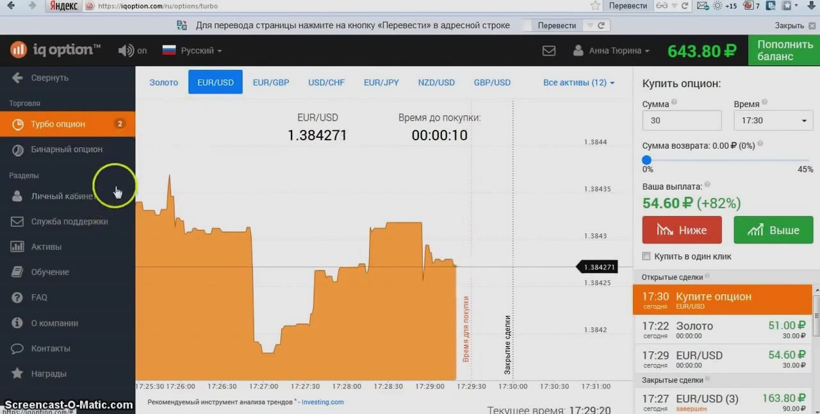This screenshot has width=820, height=414.
Task: Click the Сумма возврата slider handle
Action: 646,160
